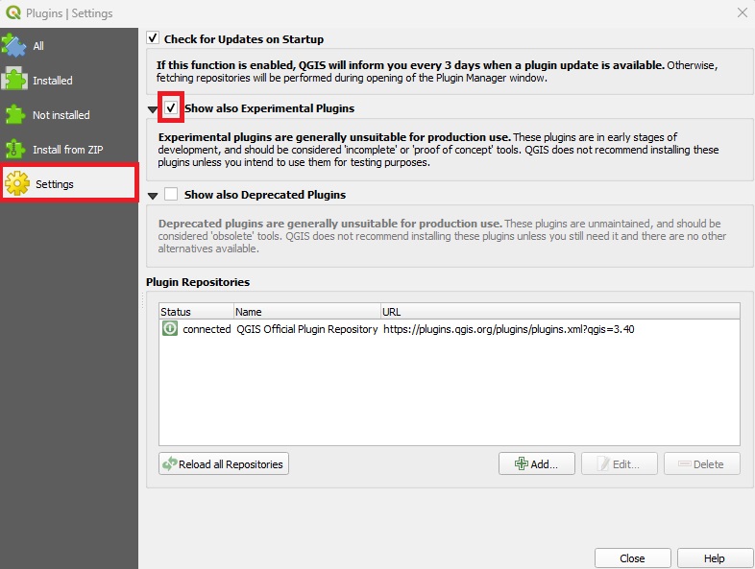The height and width of the screenshot is (569, 755).
Task: Enable Show also Deprecated Plugins checkbox
Action: (171, 195)
